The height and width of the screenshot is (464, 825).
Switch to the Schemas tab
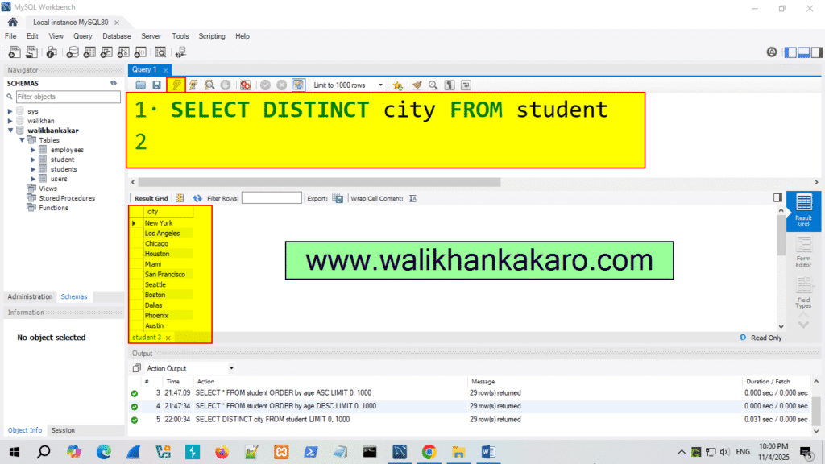pos(73,296)
